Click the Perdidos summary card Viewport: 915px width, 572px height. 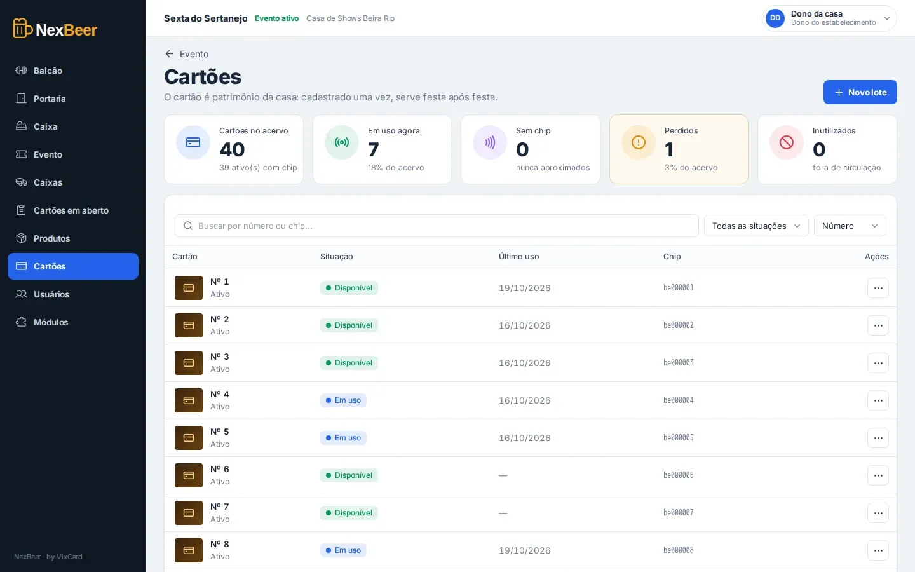(x=679, y=149)
